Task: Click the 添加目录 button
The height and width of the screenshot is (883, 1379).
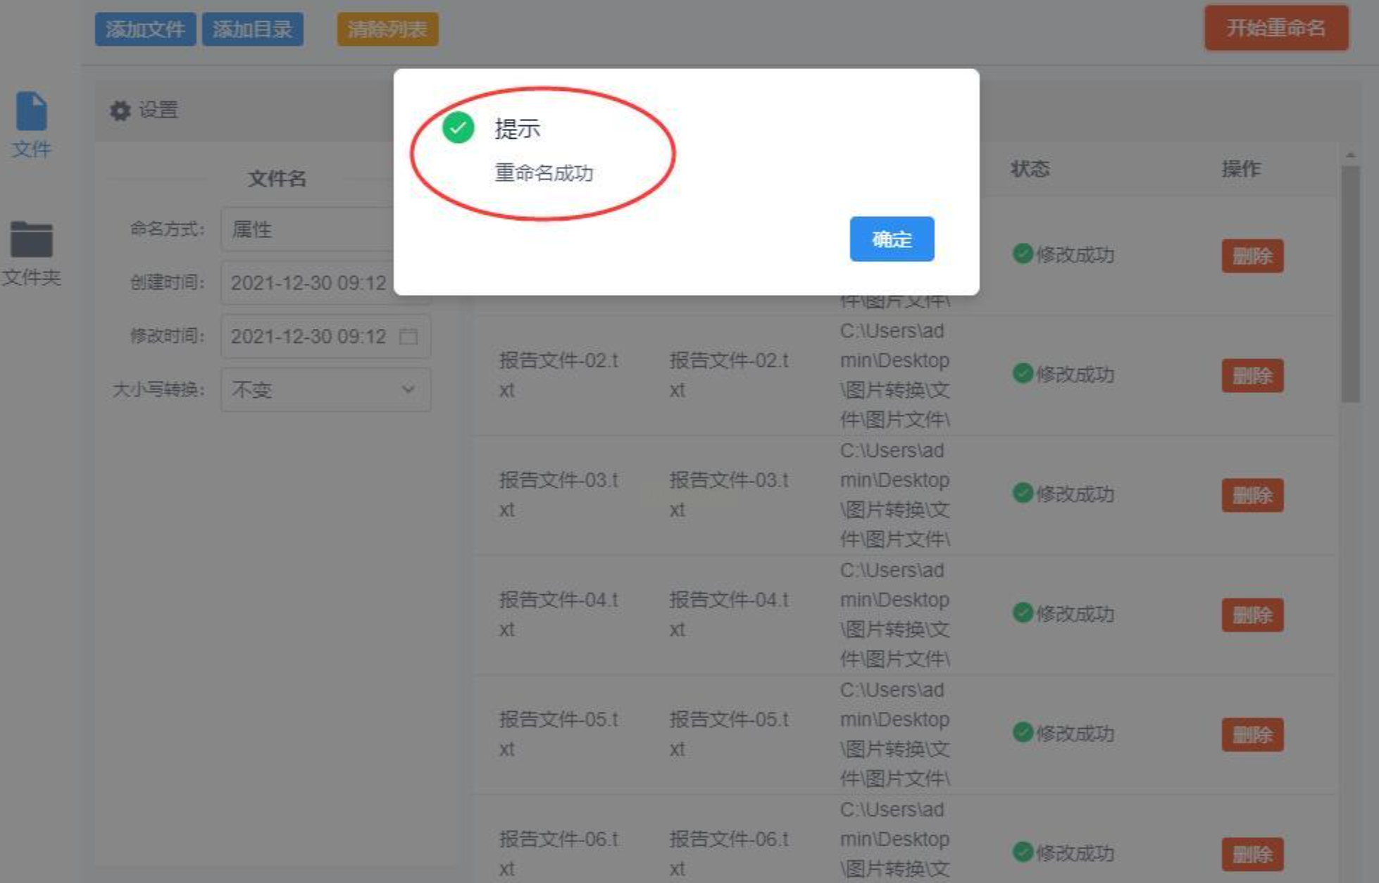Action: [x=253, y=30]
